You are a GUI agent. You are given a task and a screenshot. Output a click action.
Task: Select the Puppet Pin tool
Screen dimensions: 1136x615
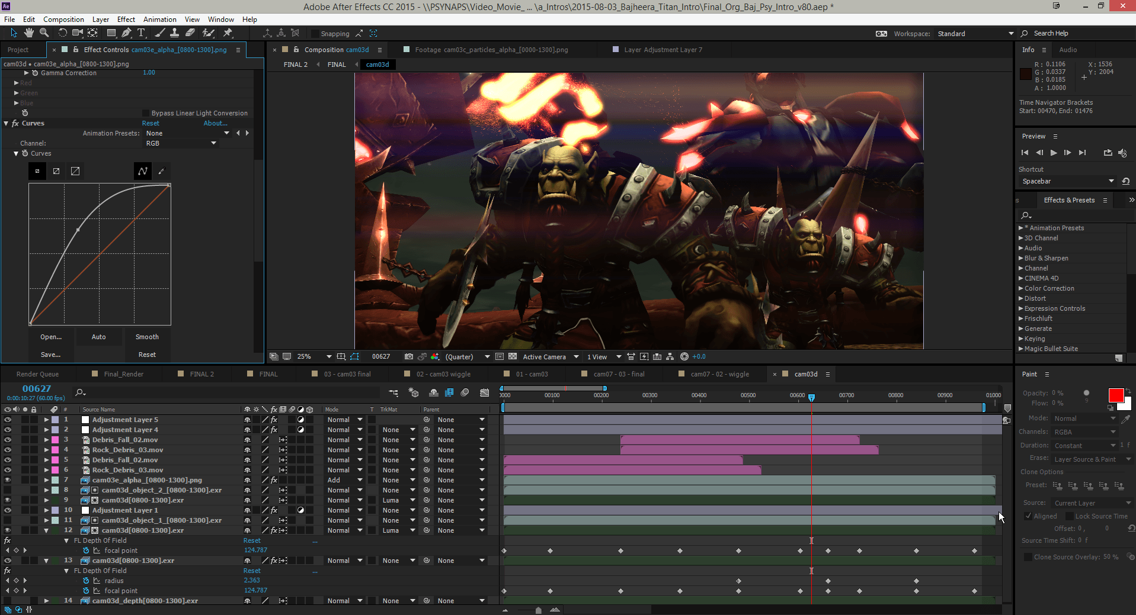tap(228, 33)
